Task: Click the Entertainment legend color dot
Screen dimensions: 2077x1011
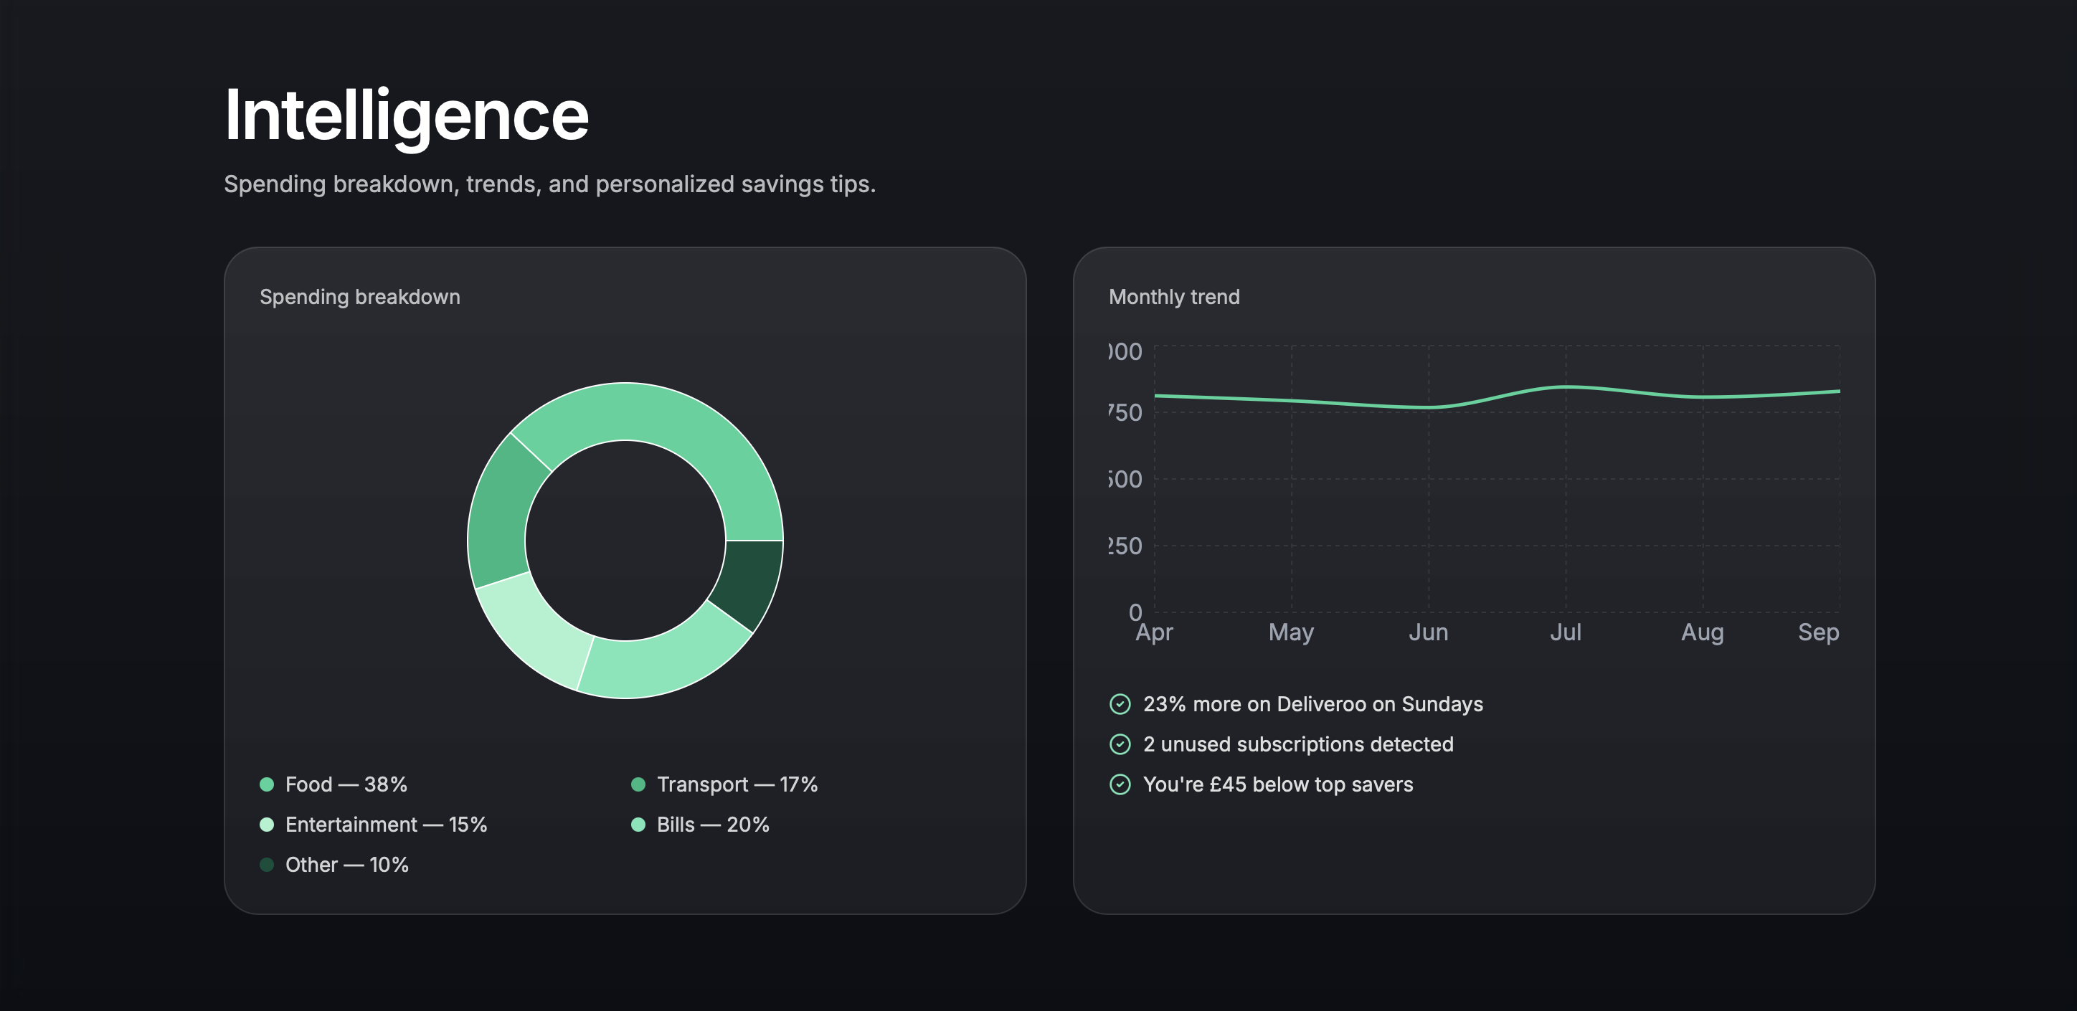Action: click(267, 825)
